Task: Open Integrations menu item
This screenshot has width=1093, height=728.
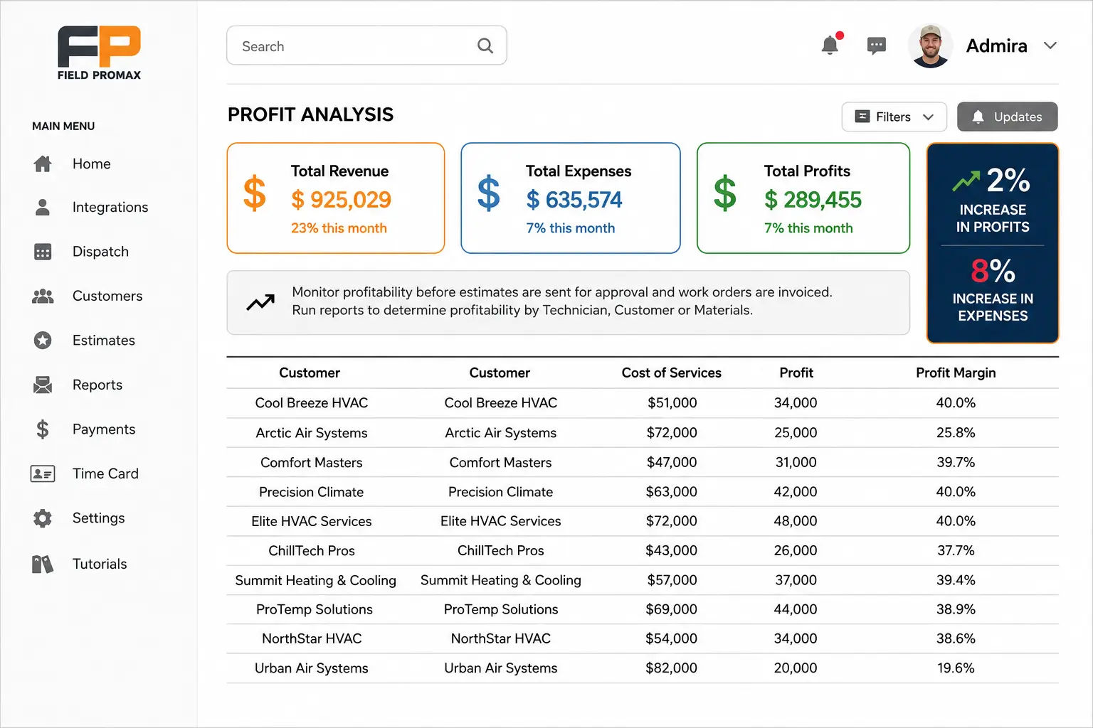Action: pos(110,208)
